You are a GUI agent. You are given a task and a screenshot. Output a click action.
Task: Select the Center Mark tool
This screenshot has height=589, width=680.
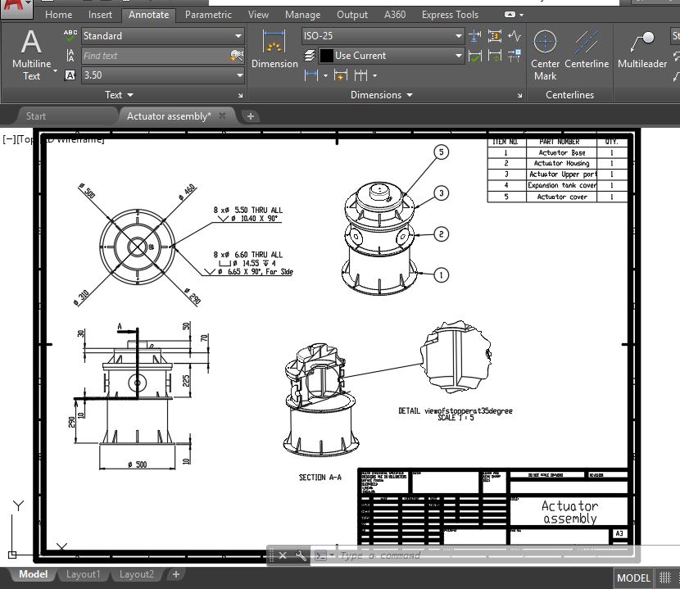click(x=545, y=55)
